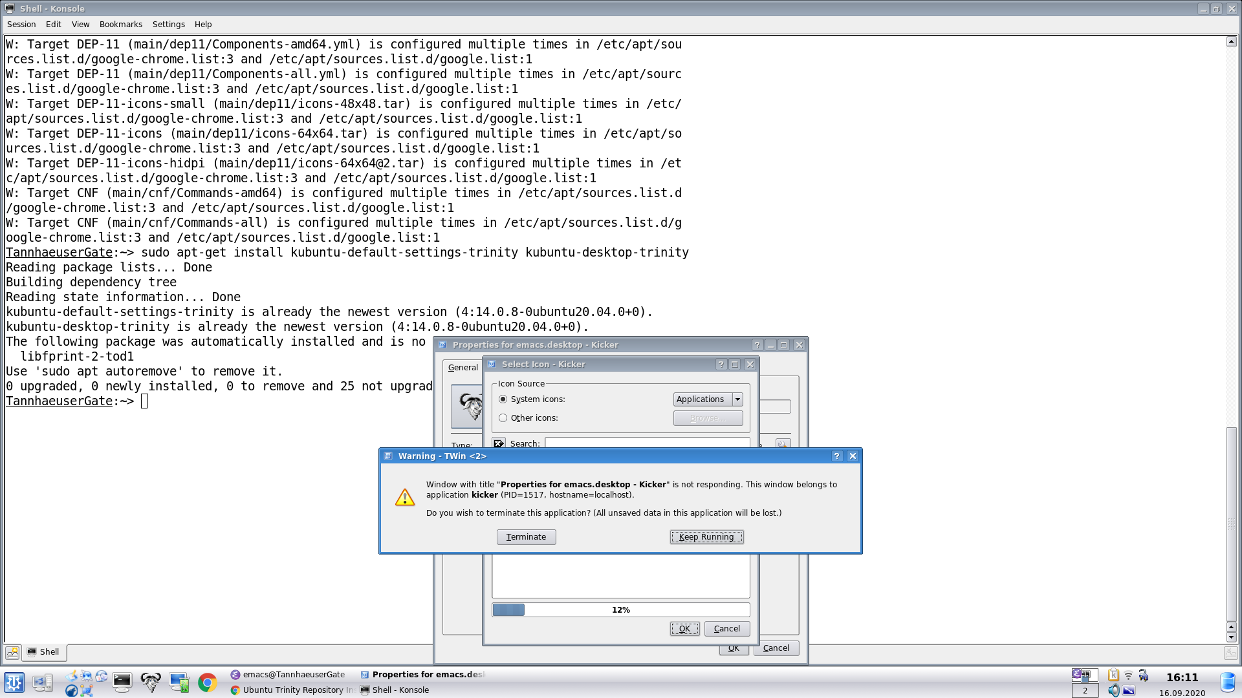Click Cancel in the Properties dialog
This screenshot has width=1242, height=698.
pos(776,648)
